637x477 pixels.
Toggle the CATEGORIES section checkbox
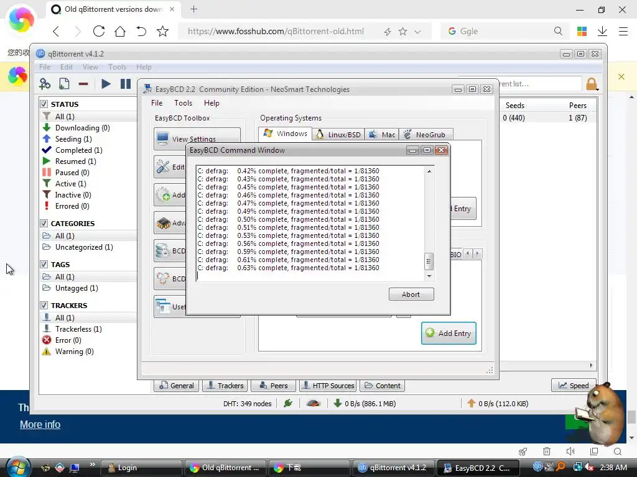click(x=44, y=224)
